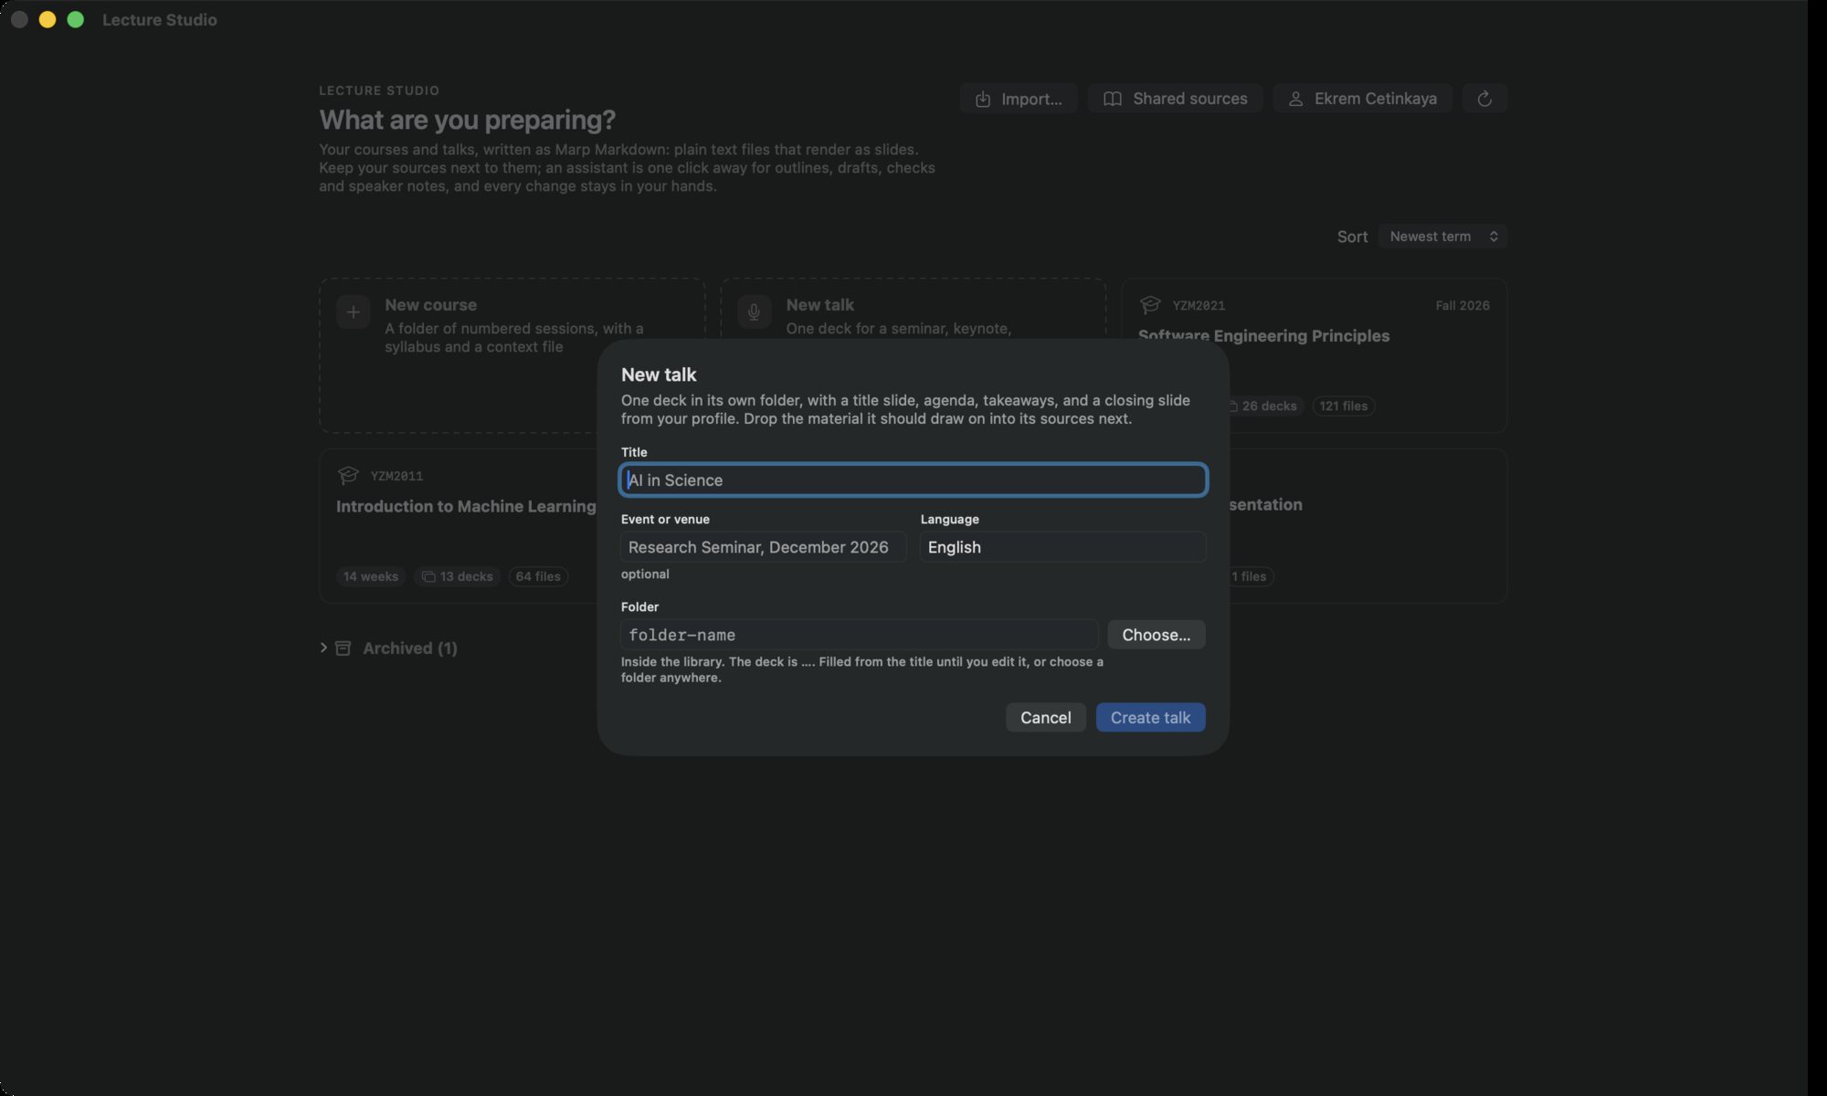Viewport: 1827px width, 1096px height.
Task: Click the Import... button
Action: tap(1019, 99)
